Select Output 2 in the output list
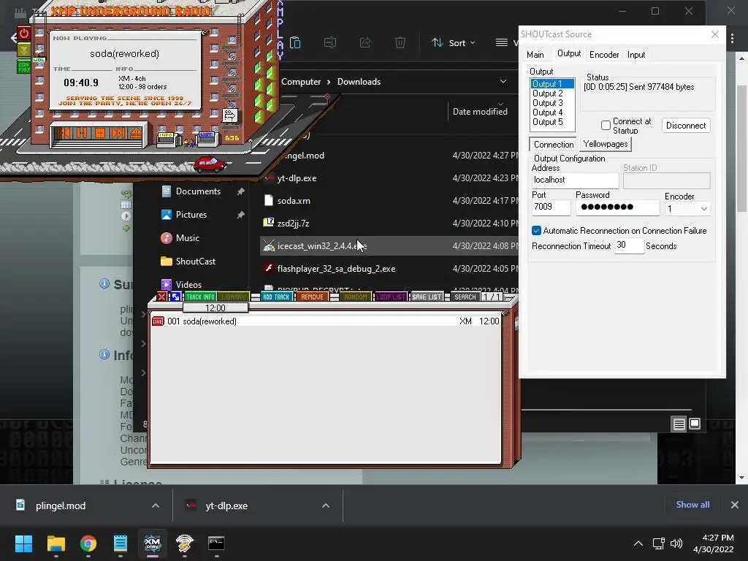This screenshot has width=748, height=561. pos(552,93)
